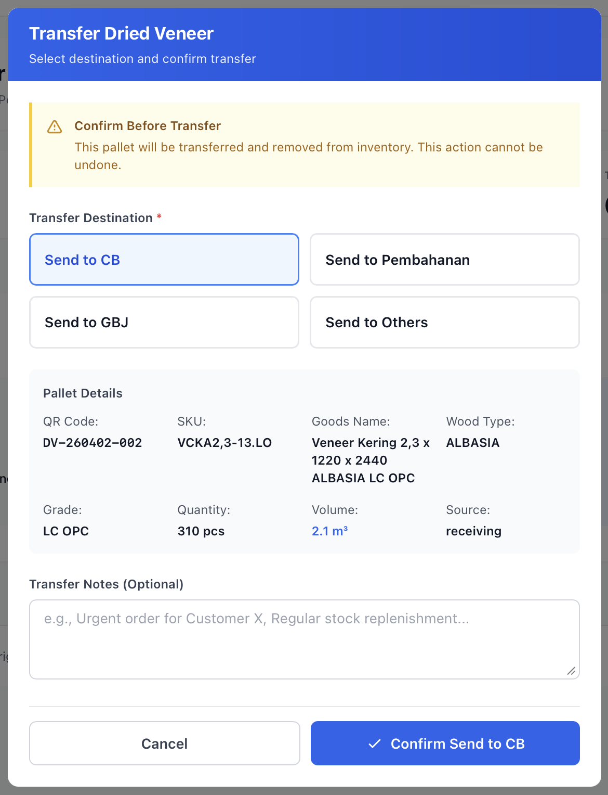
Task: Select Send to CB destination
Action: click(164, 260)
